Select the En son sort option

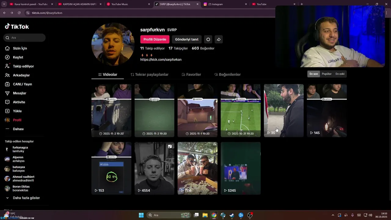[x=314, y=74]
